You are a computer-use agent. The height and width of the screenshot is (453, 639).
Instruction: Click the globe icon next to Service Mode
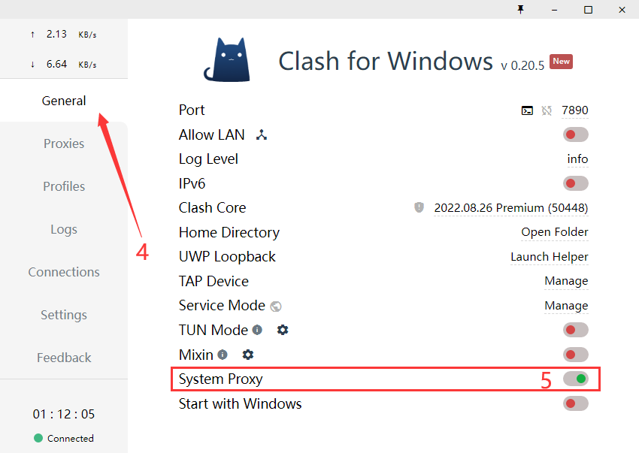(276, 306)
